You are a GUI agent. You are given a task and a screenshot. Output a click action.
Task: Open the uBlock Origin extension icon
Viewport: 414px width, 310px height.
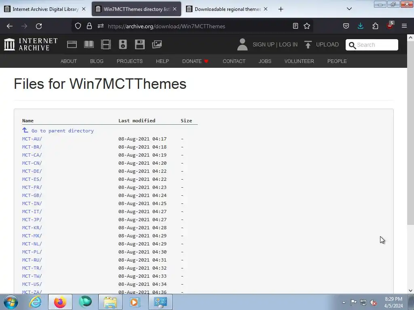tap(390, 25)
